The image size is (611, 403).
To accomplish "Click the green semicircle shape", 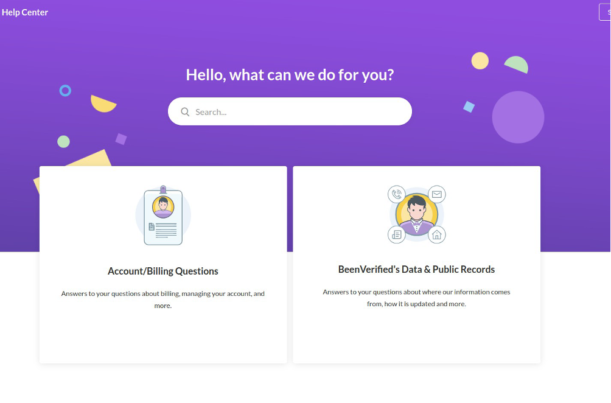I will pos(517,65).
